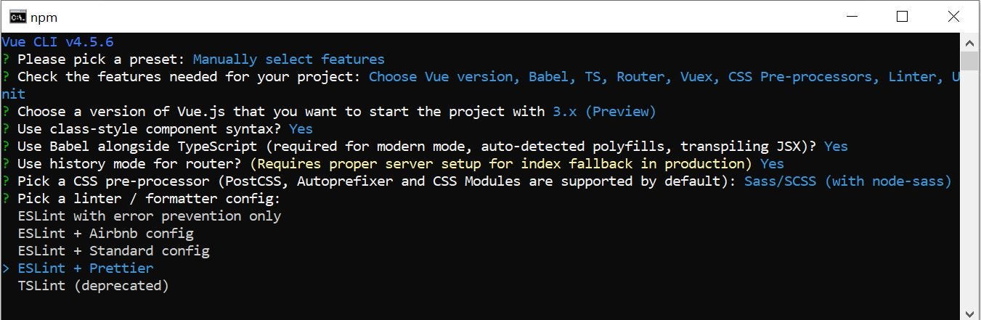Click the cmd icon in the title bar
The image size is (981, 320).
pos(17,17)
